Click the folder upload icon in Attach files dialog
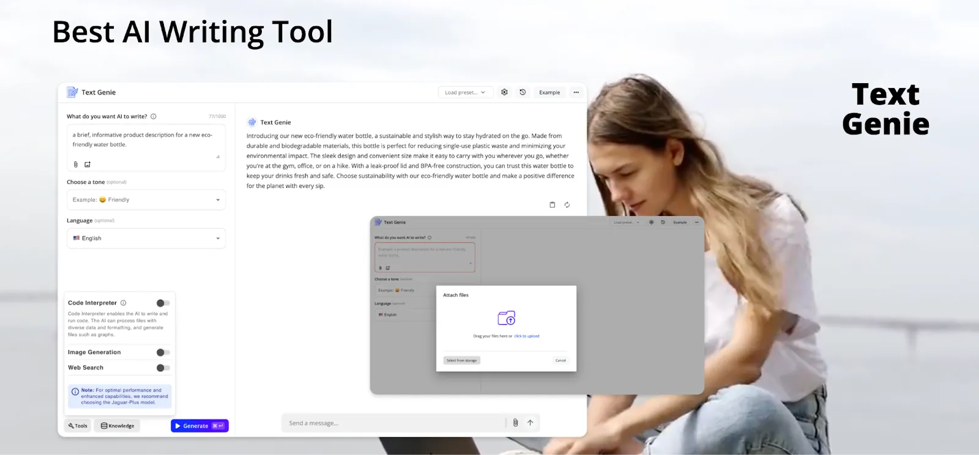This screenshot has height=455, width=979. pos(507,318)
